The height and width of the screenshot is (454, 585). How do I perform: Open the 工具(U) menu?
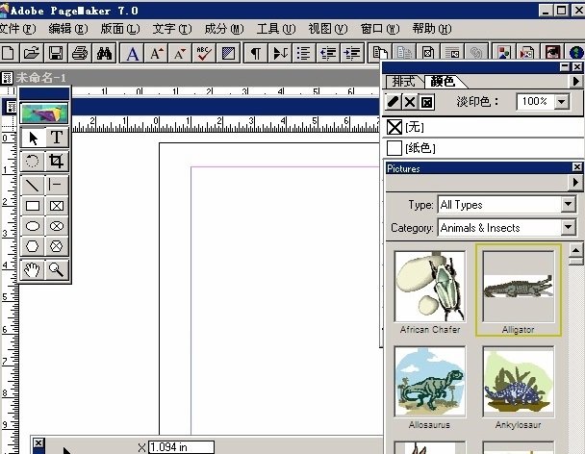click(273, 29)
